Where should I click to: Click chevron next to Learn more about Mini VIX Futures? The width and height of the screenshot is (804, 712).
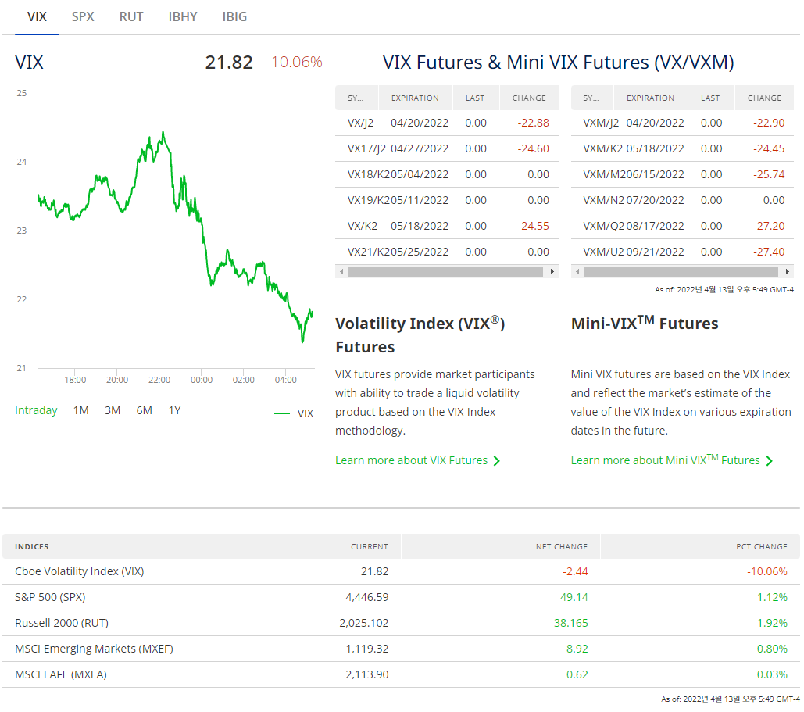(x=769, y=461)
